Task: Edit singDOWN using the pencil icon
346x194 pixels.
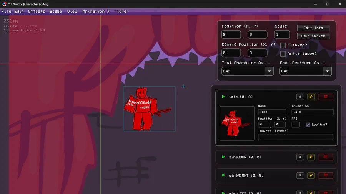Action: pyautogui.click(x=311, y=157)
